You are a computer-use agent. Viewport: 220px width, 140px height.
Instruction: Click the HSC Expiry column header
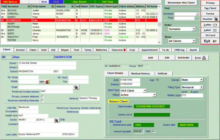[x=97, y=7]
